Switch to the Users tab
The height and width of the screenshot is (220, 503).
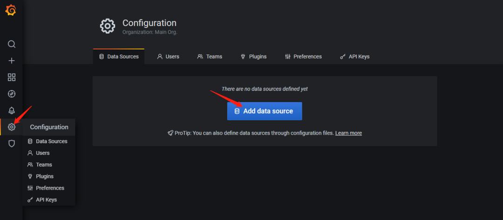point(168,56)
